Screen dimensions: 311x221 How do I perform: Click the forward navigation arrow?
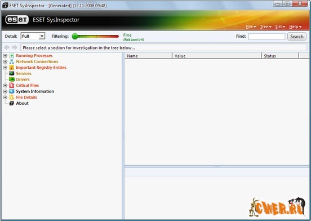15,47
